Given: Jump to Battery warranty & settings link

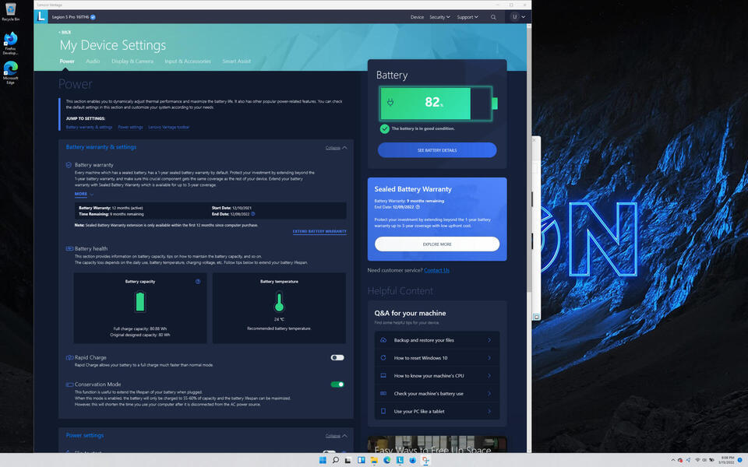Looking at the screenshot, I should tap(89, 127).
